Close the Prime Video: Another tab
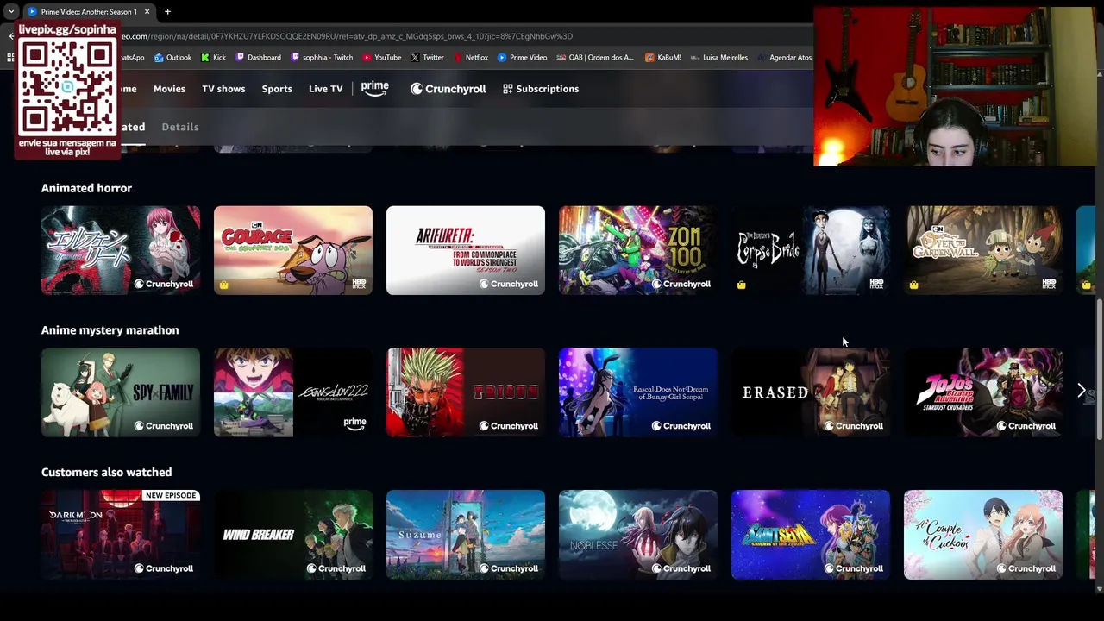This screenshot has height=621, width=1104. (147, 12)
